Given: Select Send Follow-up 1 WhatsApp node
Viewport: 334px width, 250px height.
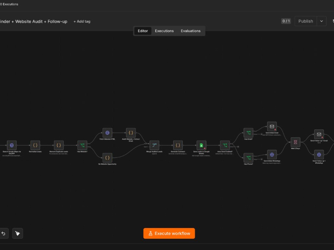Looking at the screenshot, I should 319,155.
